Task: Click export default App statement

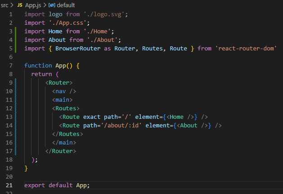Action: pyautogui.click(x=57, y=185)
